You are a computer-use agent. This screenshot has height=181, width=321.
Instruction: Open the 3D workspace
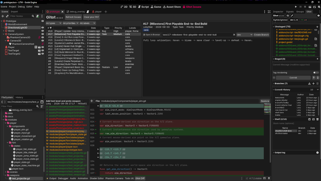133,7
